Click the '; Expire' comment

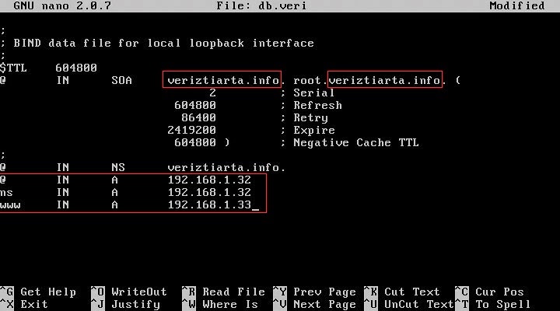pos(307,131)
